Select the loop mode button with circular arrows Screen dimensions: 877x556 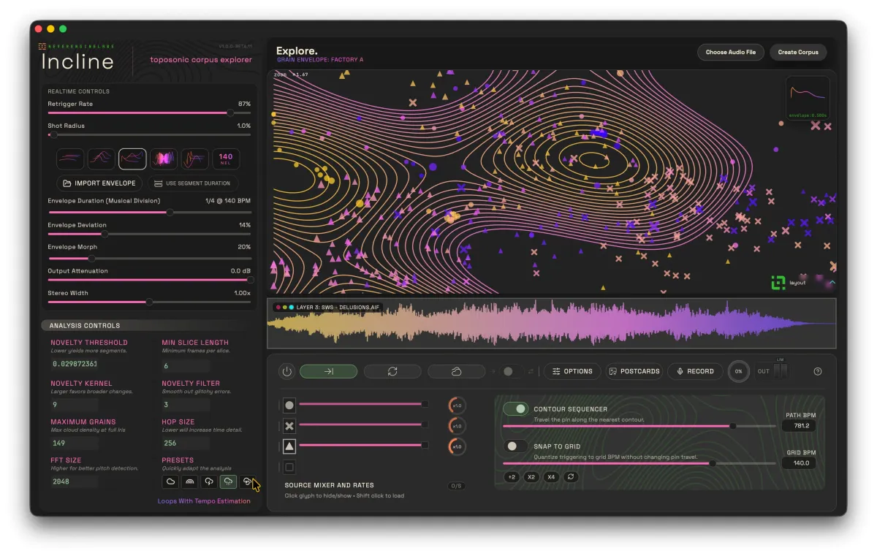tap(392, 371)
